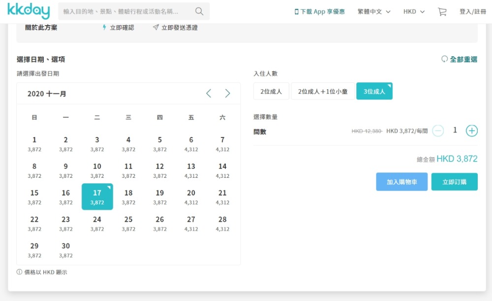The image size is (492, 301).
Task: Decrease room quantity with minus button
Action: (x=438, y=131)
